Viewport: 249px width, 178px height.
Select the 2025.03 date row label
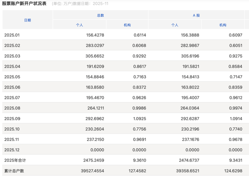pos(11,55)
